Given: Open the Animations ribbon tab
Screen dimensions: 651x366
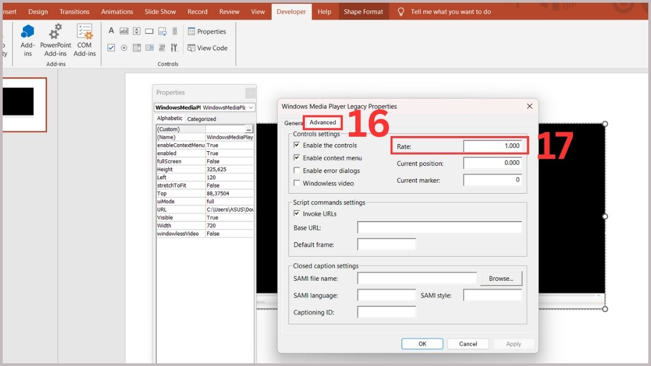Looking at the screenshot, I should pyautogui.click(x=117, y=11).
